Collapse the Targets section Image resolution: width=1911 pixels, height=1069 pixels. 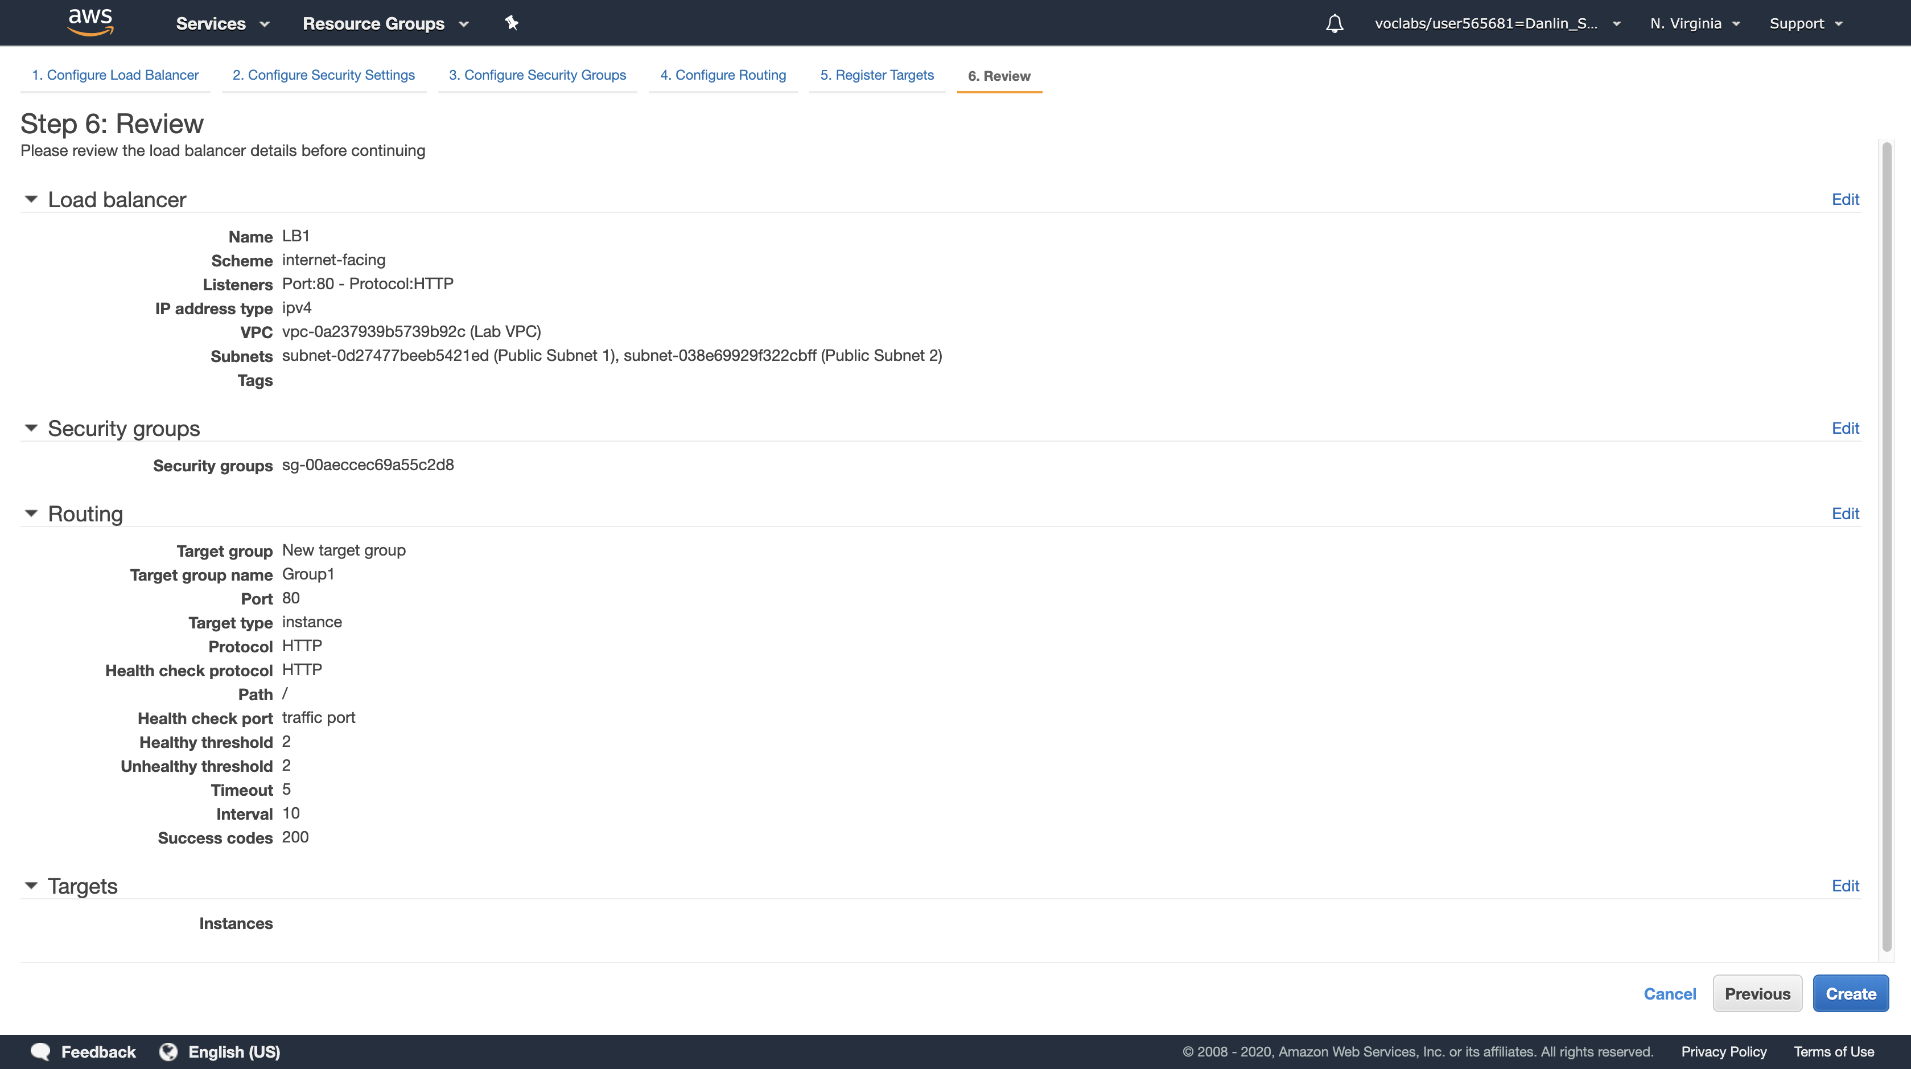click(31, 885)
